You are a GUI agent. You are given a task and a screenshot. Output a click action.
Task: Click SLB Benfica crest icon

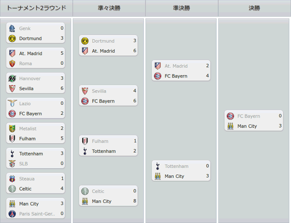coord(12,164)
